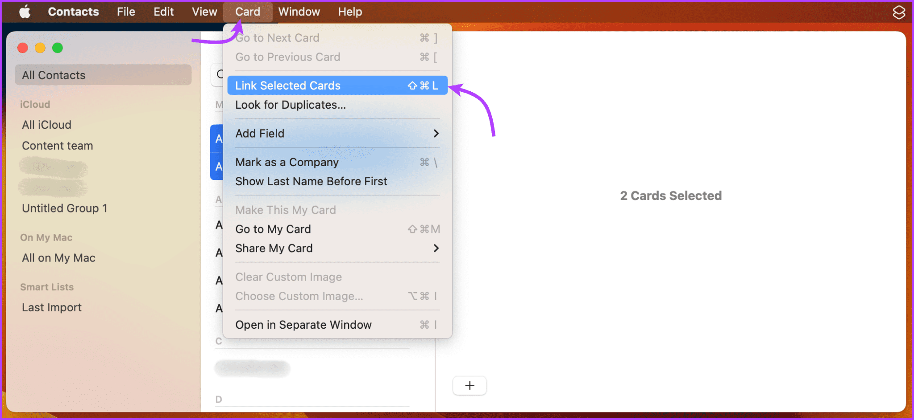Select Untitled Group 1
Viewport: 914px width, 420px height.
tap(64, 208)
